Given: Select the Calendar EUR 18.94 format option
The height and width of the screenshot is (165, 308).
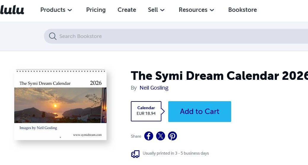Looking at the screenshot, I should point(146,111).
